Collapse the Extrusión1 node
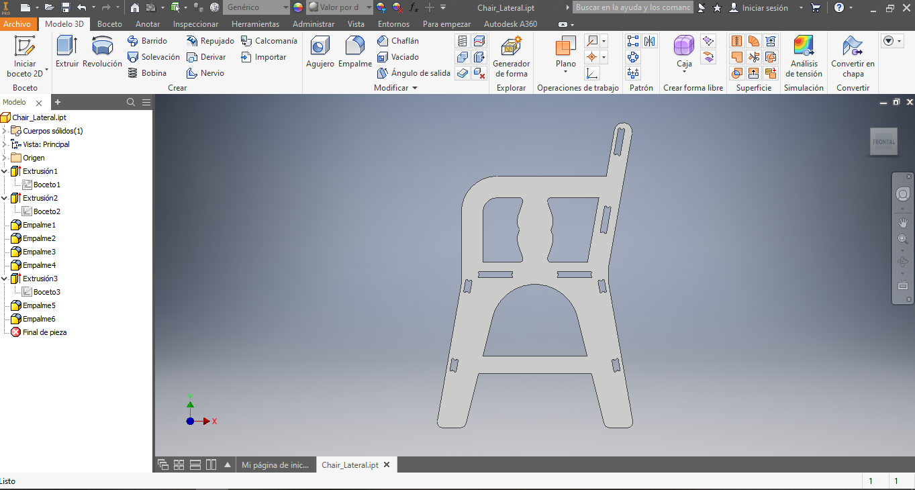The image size is (915, 490). click(5, 171)
